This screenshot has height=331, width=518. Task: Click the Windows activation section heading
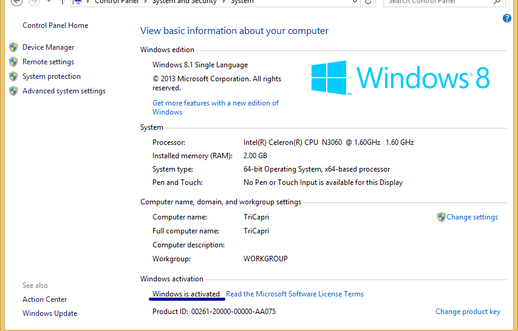pyautogui.click(x=172, y=279)
